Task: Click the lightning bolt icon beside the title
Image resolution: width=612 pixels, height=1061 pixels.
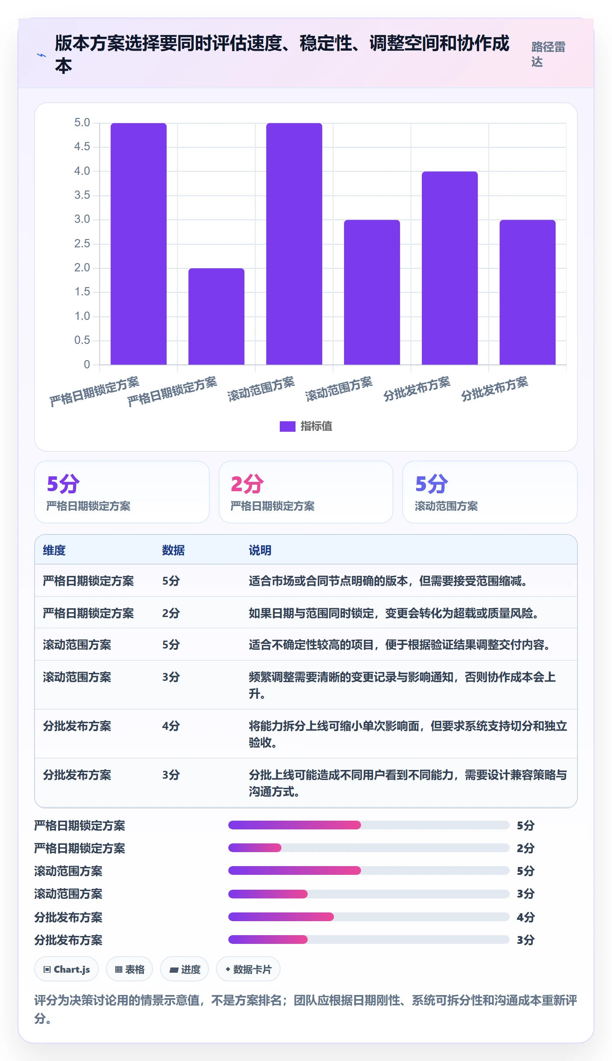Action: [42, 55]
